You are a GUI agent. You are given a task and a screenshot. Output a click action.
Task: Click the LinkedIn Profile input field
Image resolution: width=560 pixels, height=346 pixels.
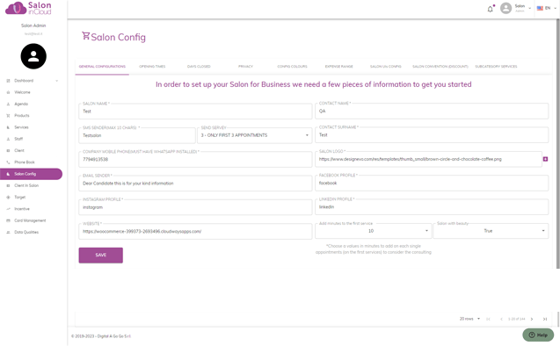(432, 207)
